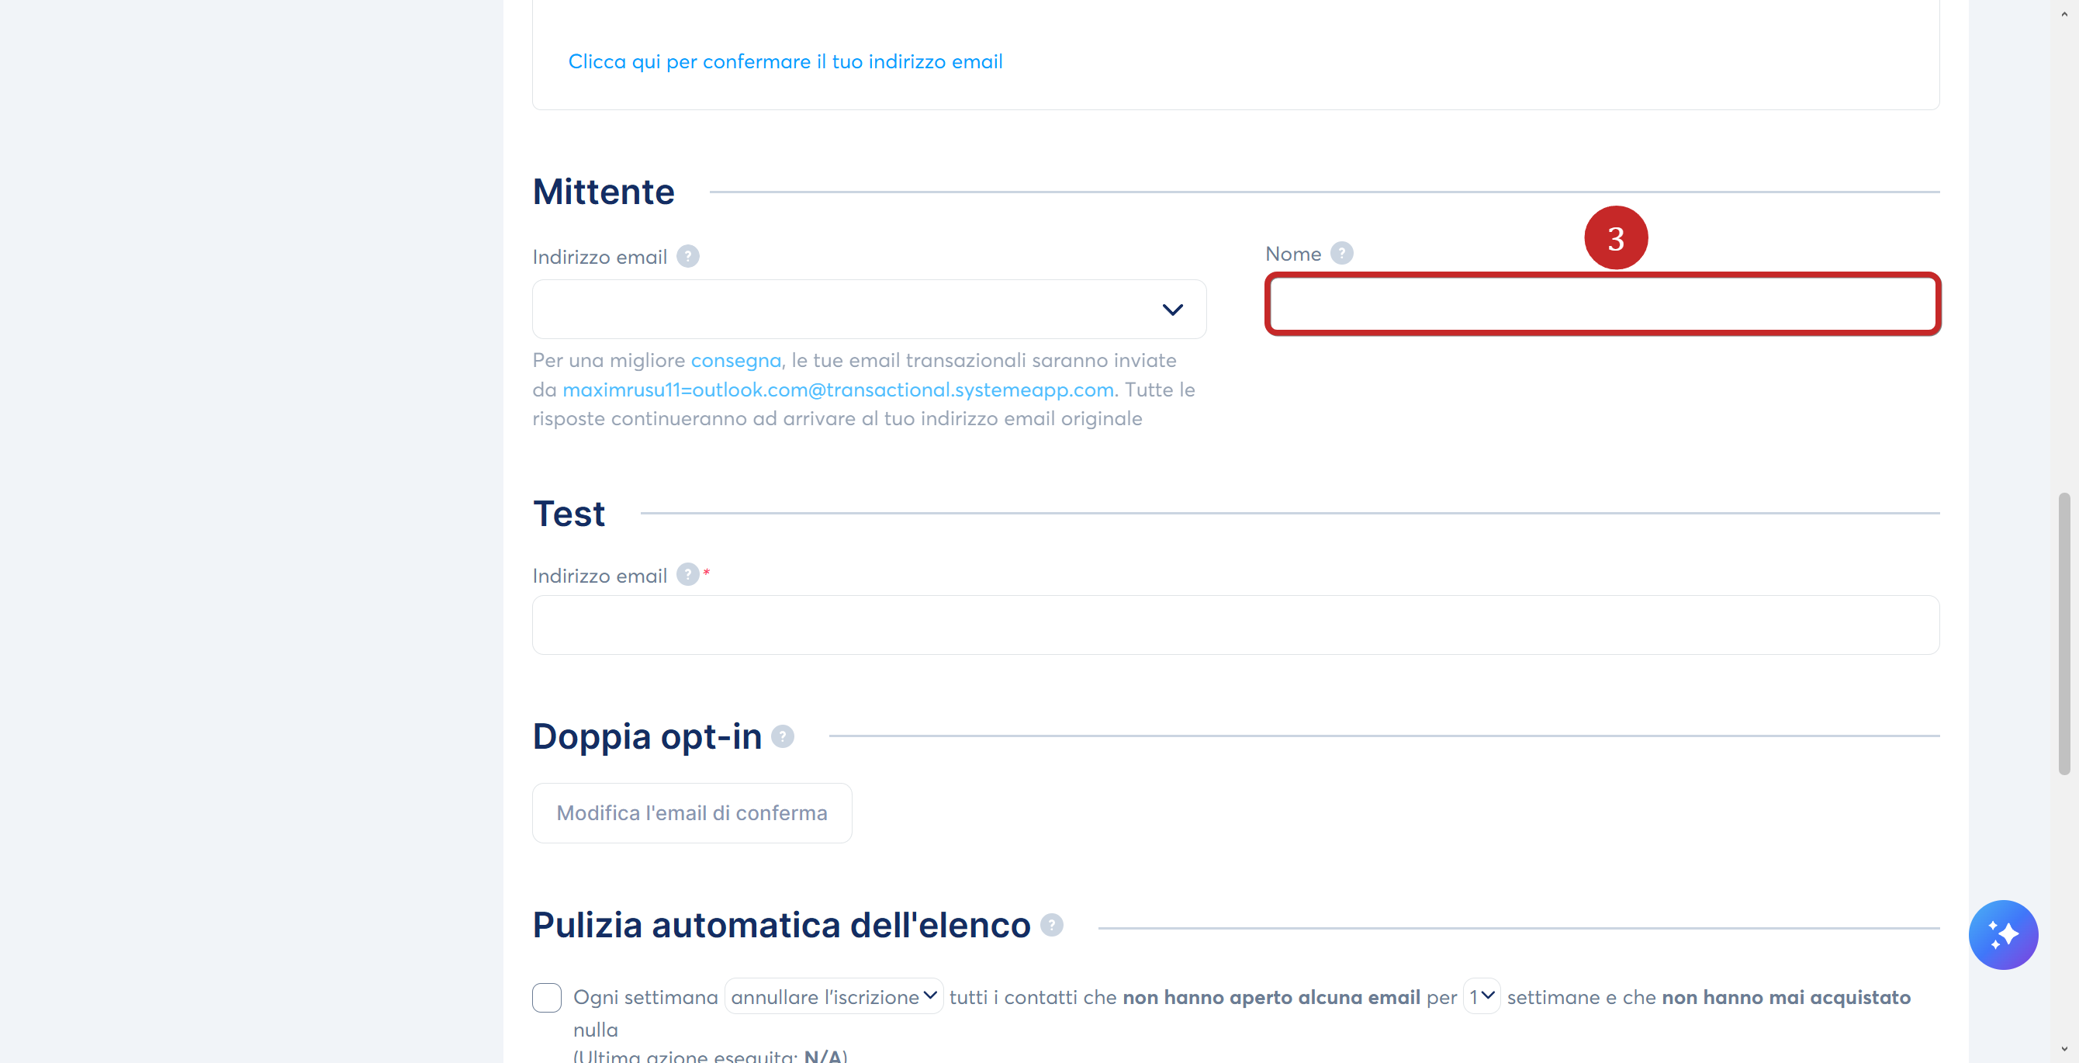Focus the Test Indirizzo email input

tap(1236, 625)
